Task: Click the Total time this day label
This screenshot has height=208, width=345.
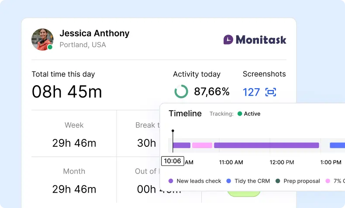Action: click(x=63, y=74)
